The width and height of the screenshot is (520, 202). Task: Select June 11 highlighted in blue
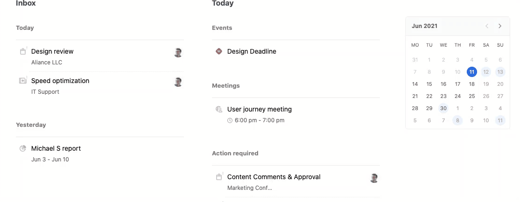pos(472,72)
